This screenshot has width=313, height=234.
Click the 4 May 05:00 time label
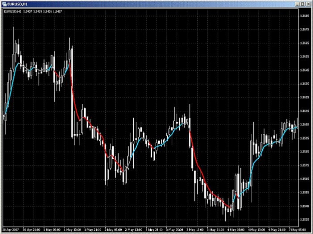pos(236,229)
